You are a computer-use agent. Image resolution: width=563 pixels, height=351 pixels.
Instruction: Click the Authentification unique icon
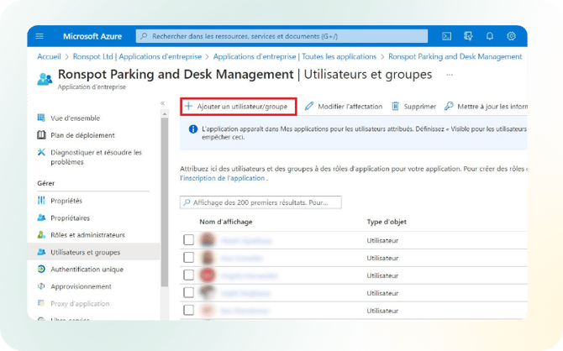(x=41, y=269)
